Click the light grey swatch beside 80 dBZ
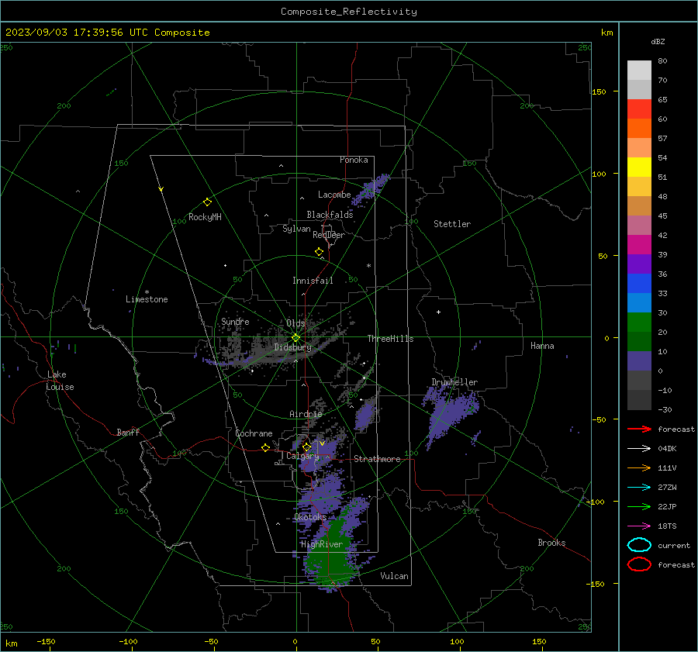 [639, 71]
